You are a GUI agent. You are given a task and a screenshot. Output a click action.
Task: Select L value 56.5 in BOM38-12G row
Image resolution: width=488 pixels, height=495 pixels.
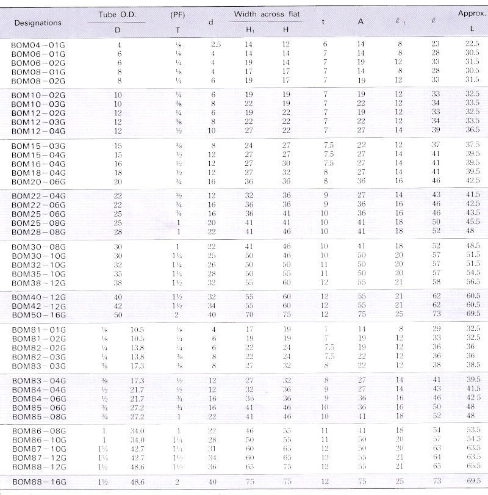click(x=473, y=281)
